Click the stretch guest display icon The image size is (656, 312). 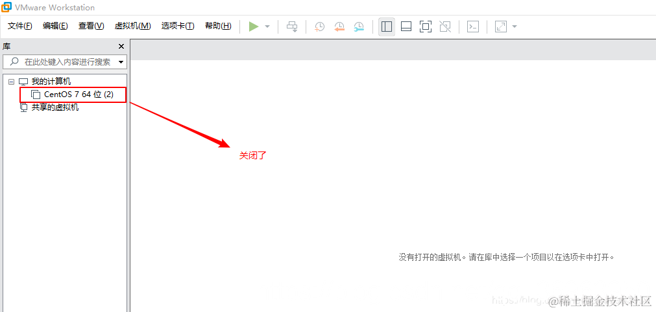point(501,27)
